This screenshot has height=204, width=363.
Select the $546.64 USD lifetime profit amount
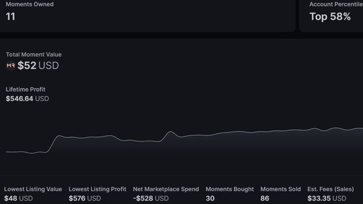[27, 99]
